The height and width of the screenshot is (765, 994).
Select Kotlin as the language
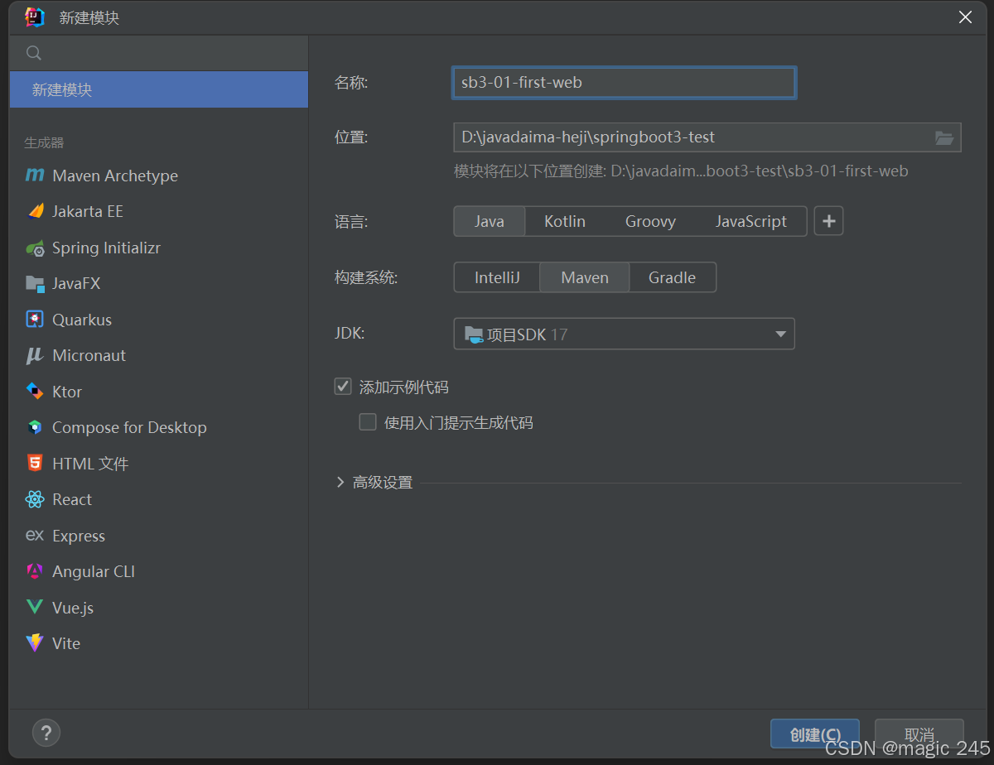coord(565,221)
